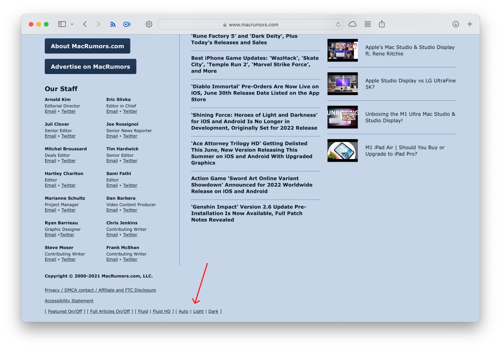Open iCloud Tabs cloud icon
Viewport: 501px width, 350px height.
coord(352,24)
